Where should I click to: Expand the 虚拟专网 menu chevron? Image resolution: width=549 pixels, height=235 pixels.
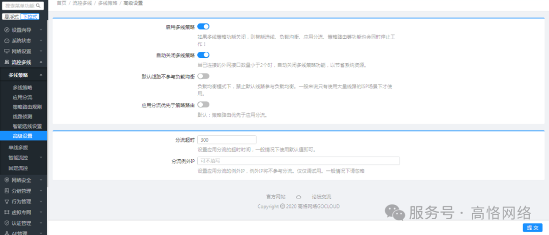pyautogui.click(x=41, y=212)
